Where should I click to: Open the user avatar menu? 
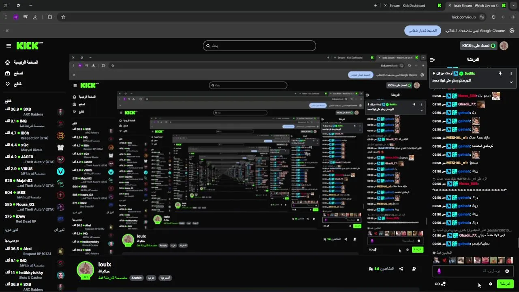[x=504, y=46]
